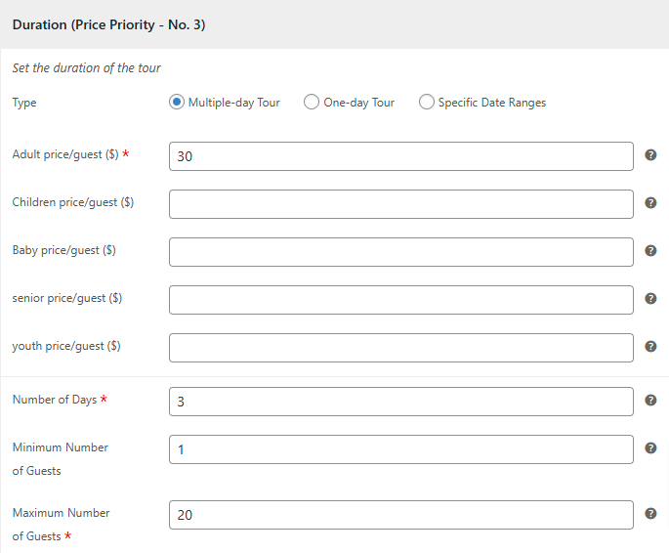Click the senior price/guest text field

point(400,300)
